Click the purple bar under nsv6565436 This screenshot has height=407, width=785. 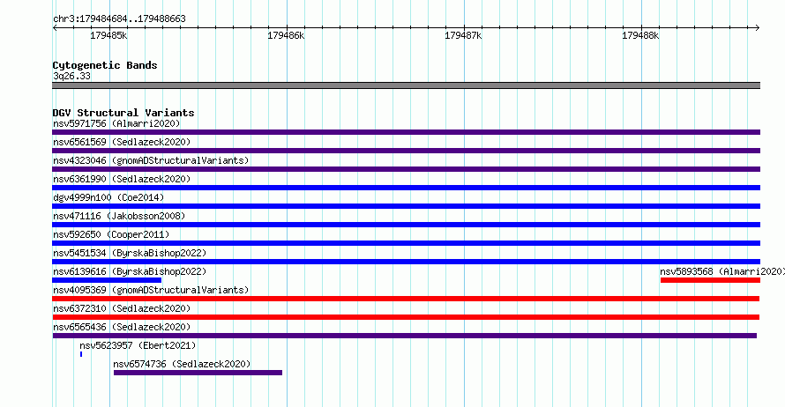[405, 336]
